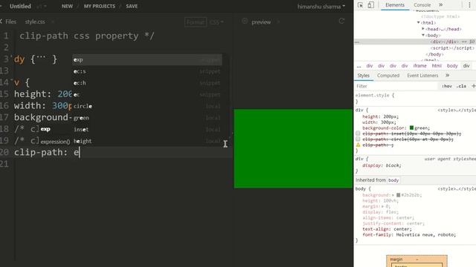The image size is (476, 267).
Task: Click the Untitled project title
Action: pyautogui.click(x=20, y=6)
